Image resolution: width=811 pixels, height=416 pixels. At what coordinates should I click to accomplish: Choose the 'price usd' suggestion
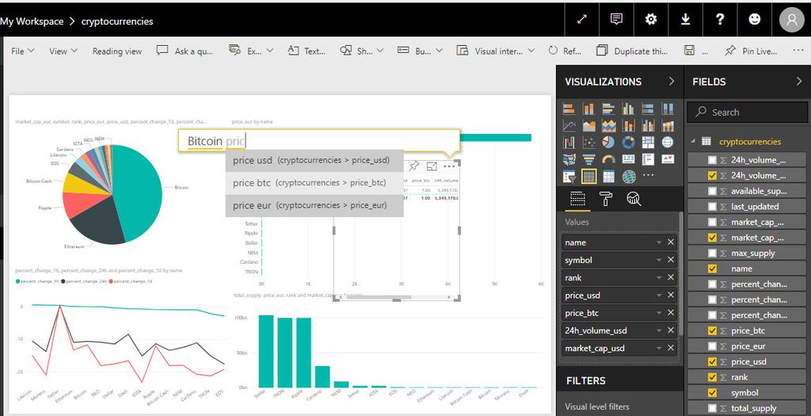point(314,160)
